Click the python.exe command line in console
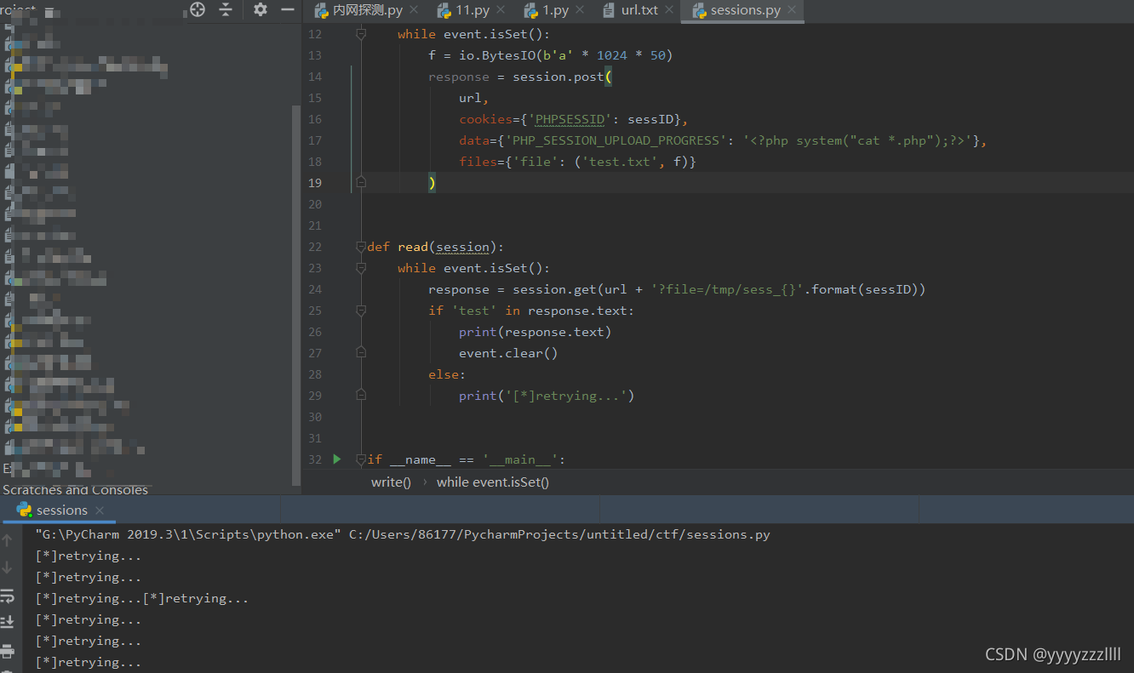The image size is (1134, 673). coord(403,535)
